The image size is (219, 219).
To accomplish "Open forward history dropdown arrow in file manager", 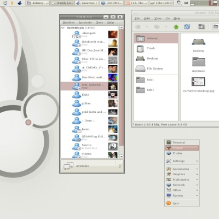I will (166, 27).
